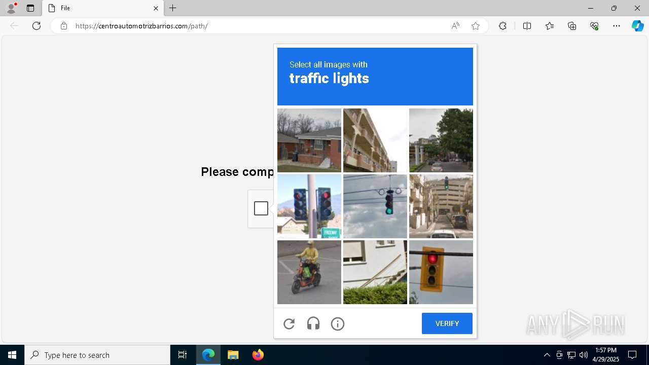This screenshot has height=365, width=649.
Task: Click the VERIFY button
Action: click(447, 323)
